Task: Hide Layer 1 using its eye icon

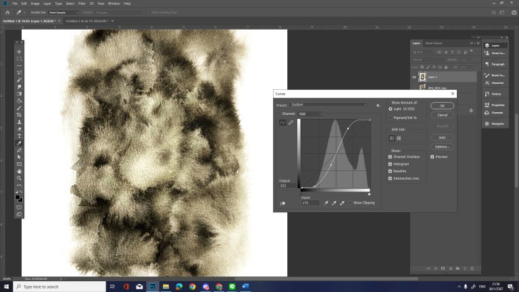Action: (x=414, y=77)
